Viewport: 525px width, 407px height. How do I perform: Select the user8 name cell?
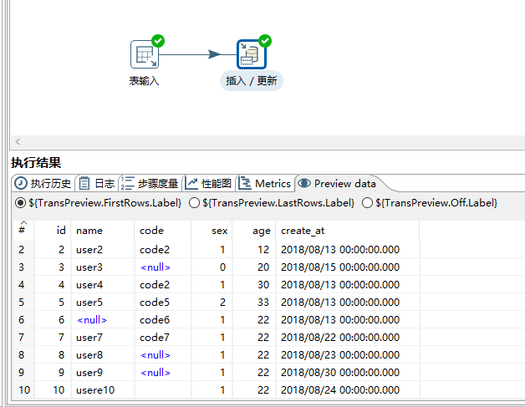103,355
